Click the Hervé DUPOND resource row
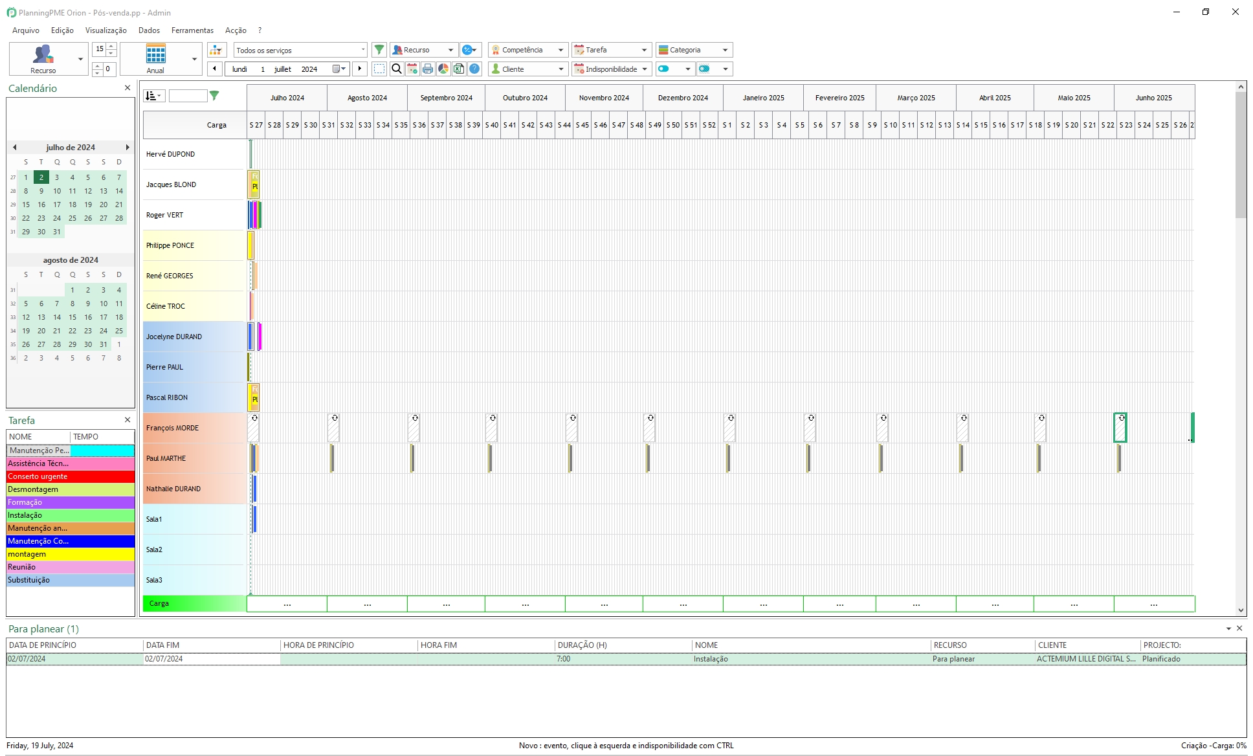 coord(194,154)
